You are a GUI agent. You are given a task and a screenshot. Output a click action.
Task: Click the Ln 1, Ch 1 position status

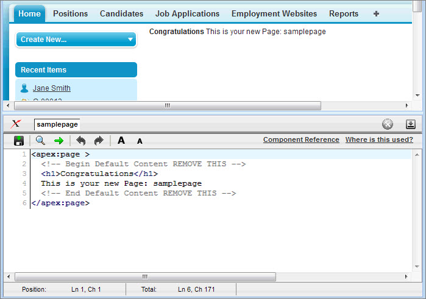[86, 289]
